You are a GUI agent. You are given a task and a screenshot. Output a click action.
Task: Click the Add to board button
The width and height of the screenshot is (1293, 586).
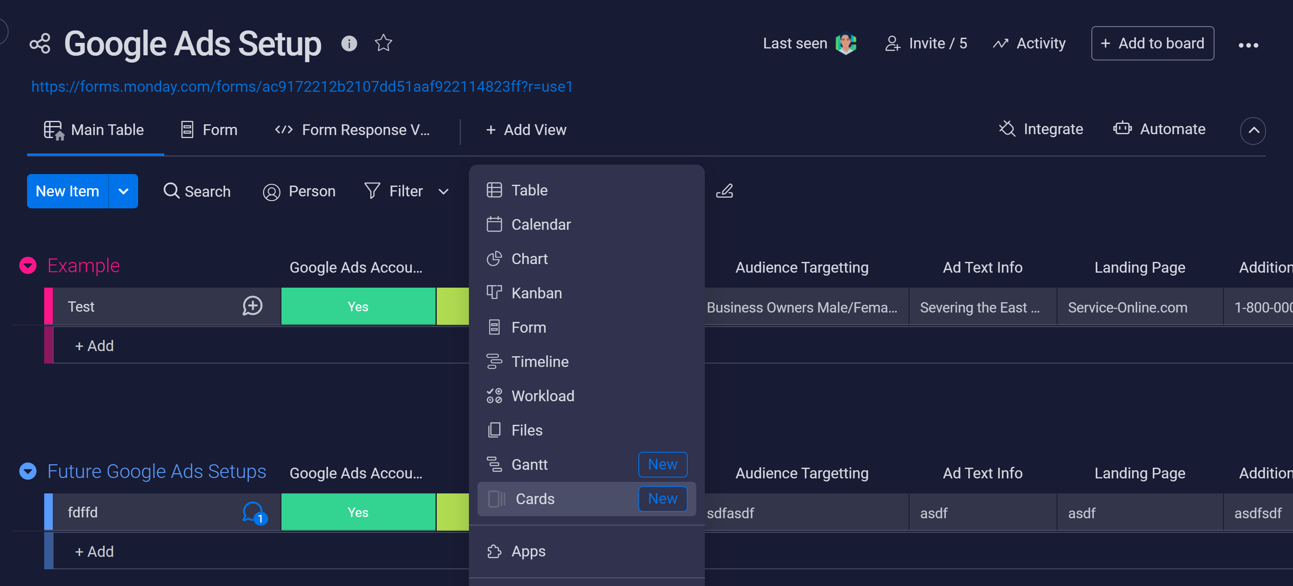[1152, 44]
